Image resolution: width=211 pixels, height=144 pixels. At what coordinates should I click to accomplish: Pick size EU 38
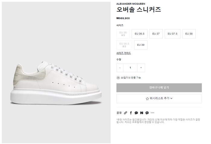click(x=189, y=34)
